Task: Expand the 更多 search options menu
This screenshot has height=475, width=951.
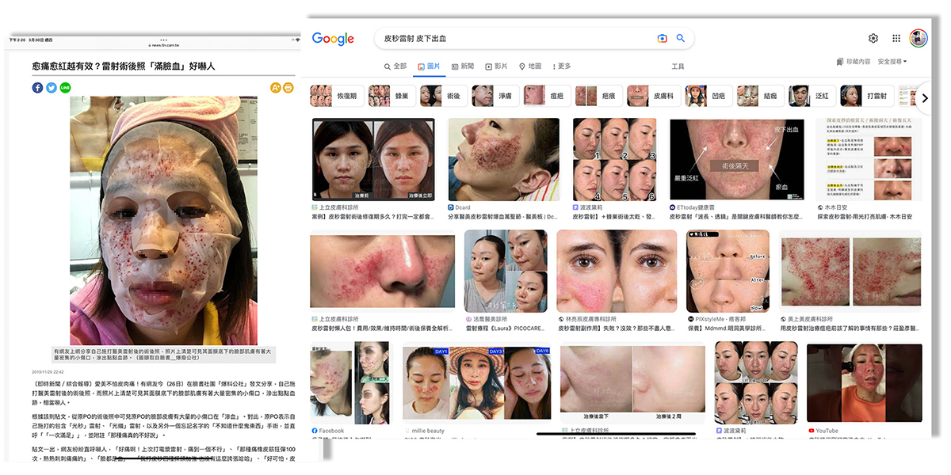Action: (561, 66)
